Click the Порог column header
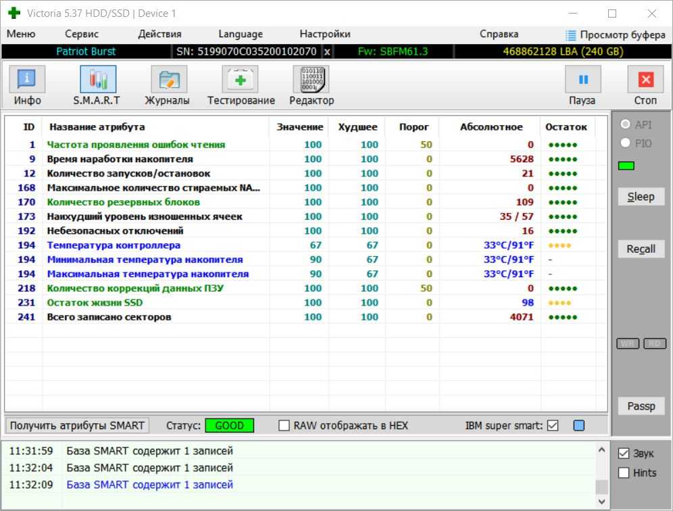 click(414, 127)
